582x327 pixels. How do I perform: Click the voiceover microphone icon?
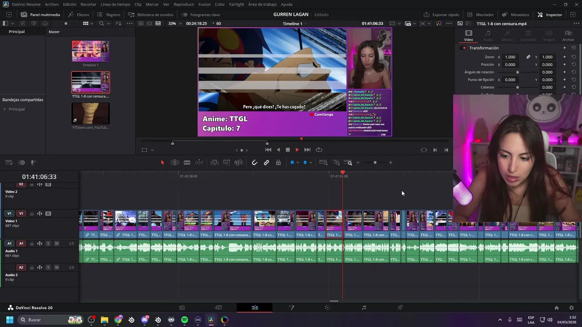point(33,163)
